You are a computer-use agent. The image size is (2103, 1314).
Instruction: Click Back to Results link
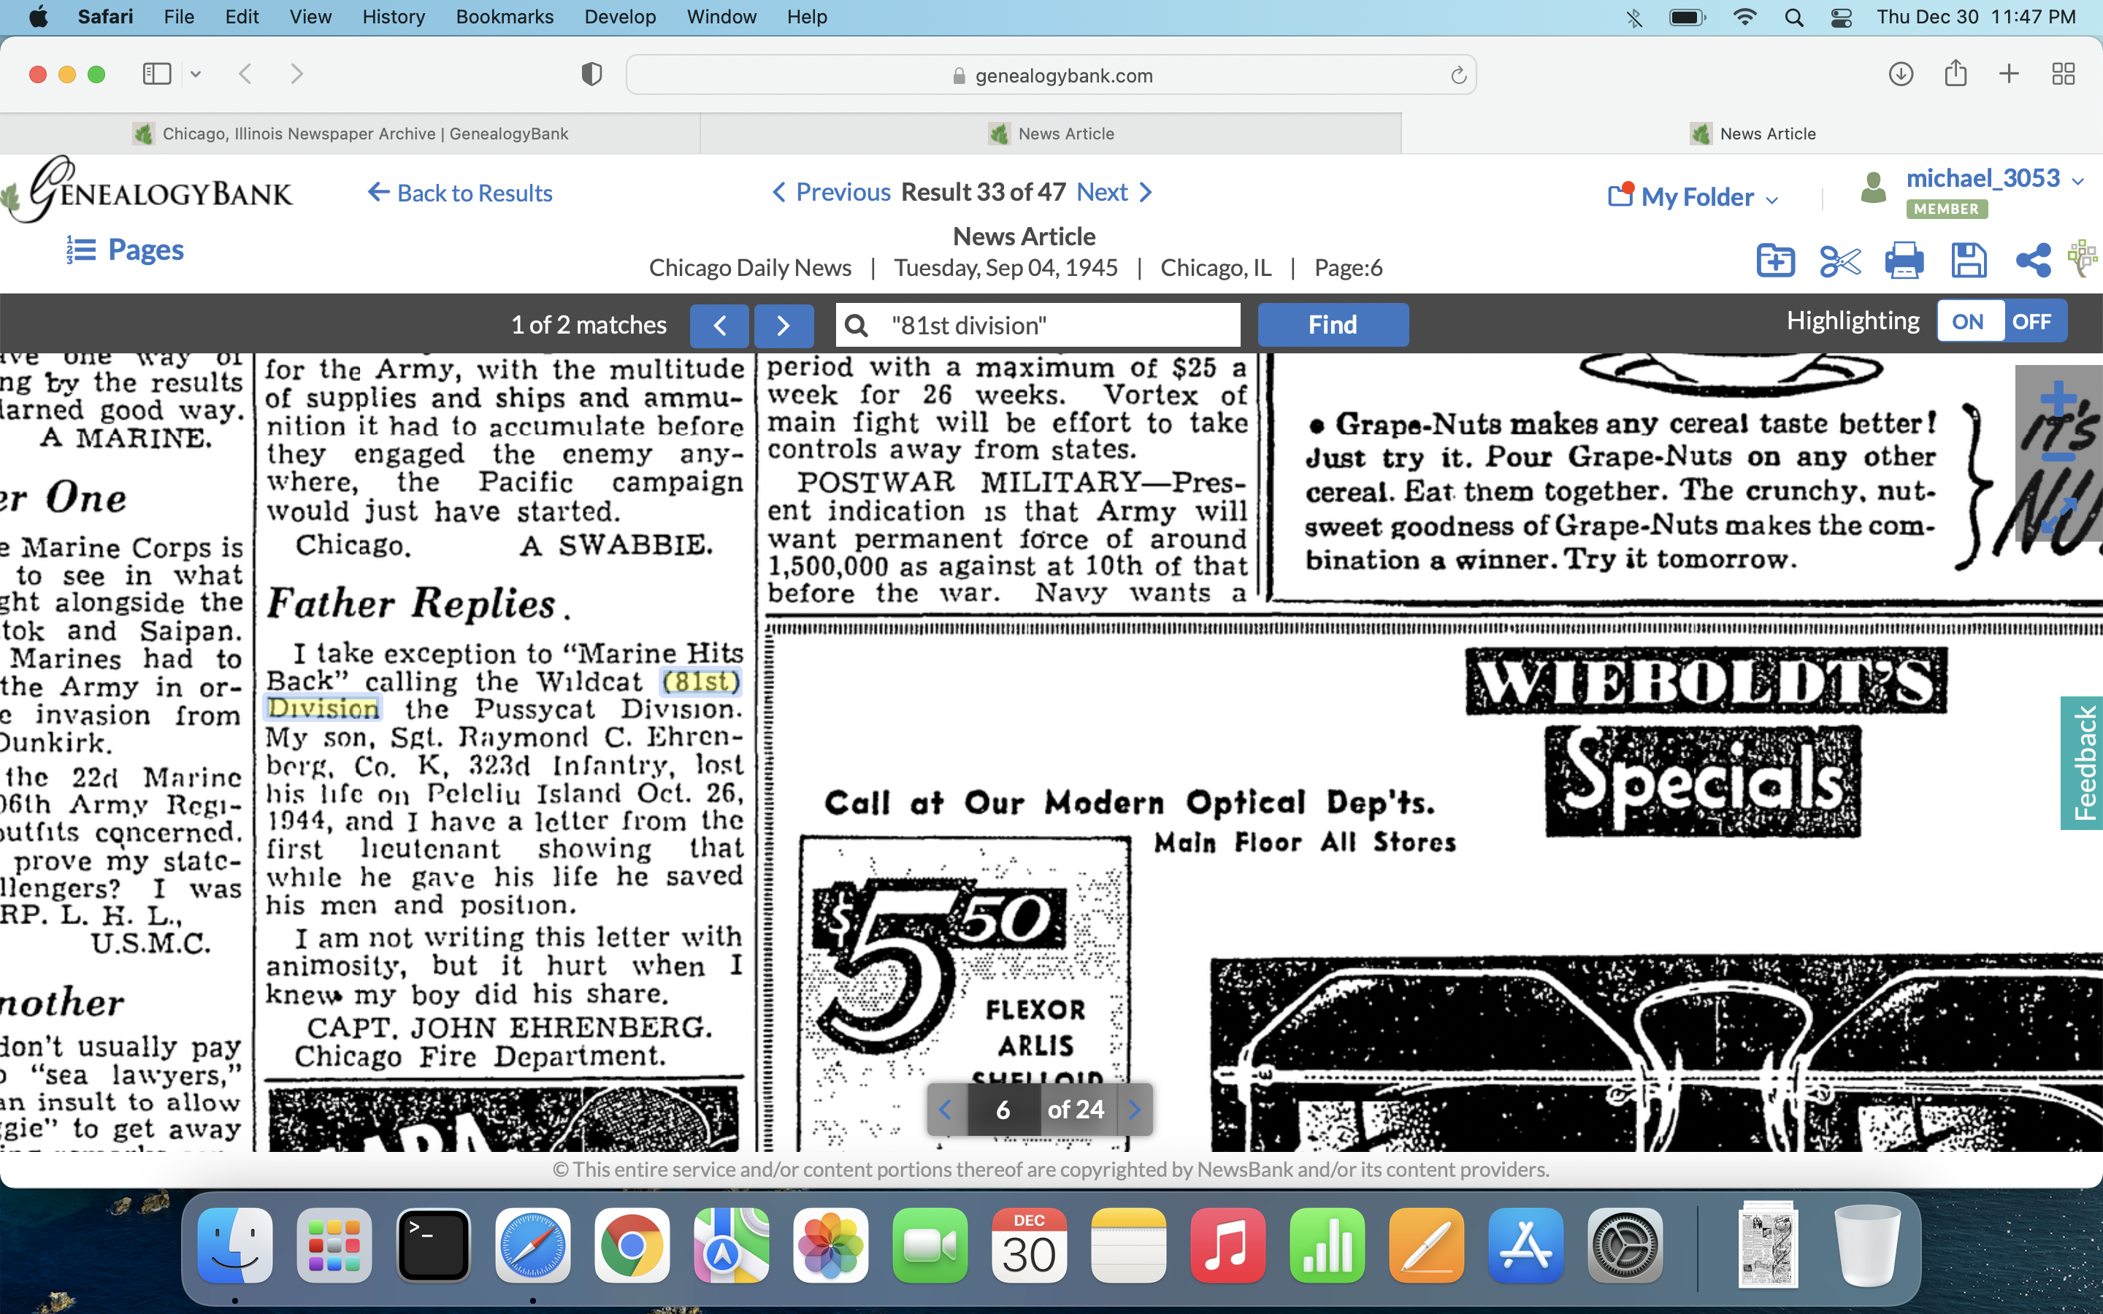(x=461, y=193)
